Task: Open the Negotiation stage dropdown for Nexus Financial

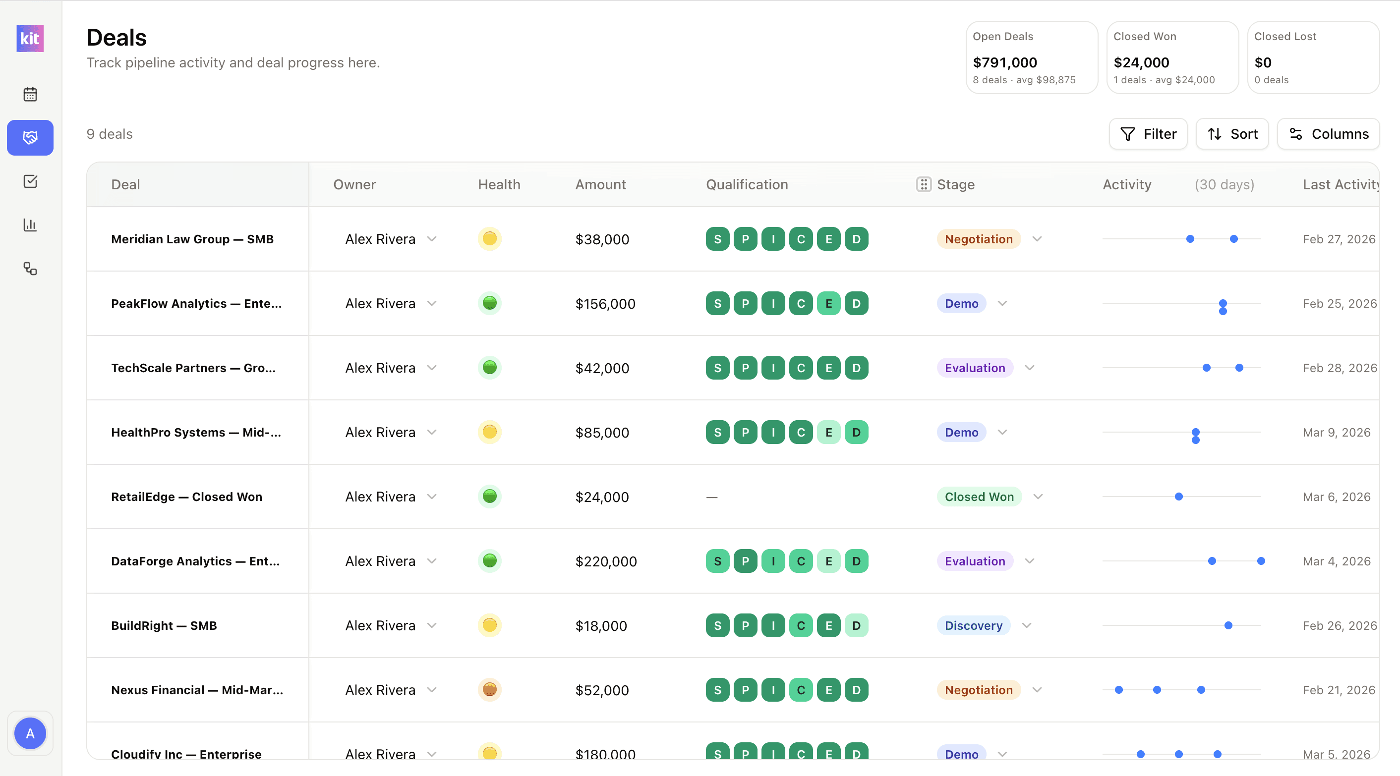Action: point(1037,690)
